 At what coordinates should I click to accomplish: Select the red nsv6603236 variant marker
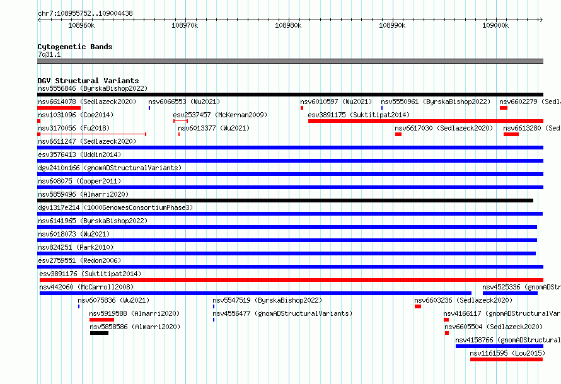(x=418, y=306)
